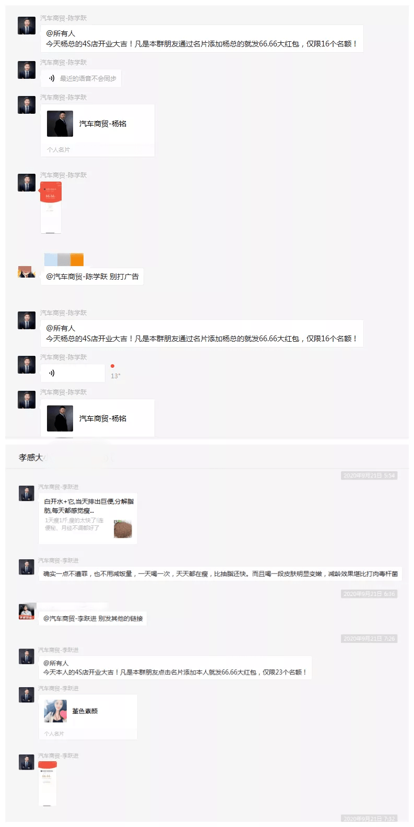Screen dimensions: 414x827
Task: Click the orange square in the colored blocks
Action: click(77, 259)
